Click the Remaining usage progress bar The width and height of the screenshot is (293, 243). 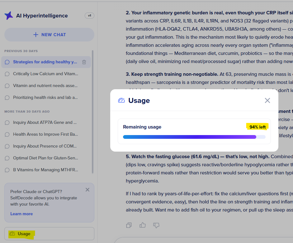194,137
